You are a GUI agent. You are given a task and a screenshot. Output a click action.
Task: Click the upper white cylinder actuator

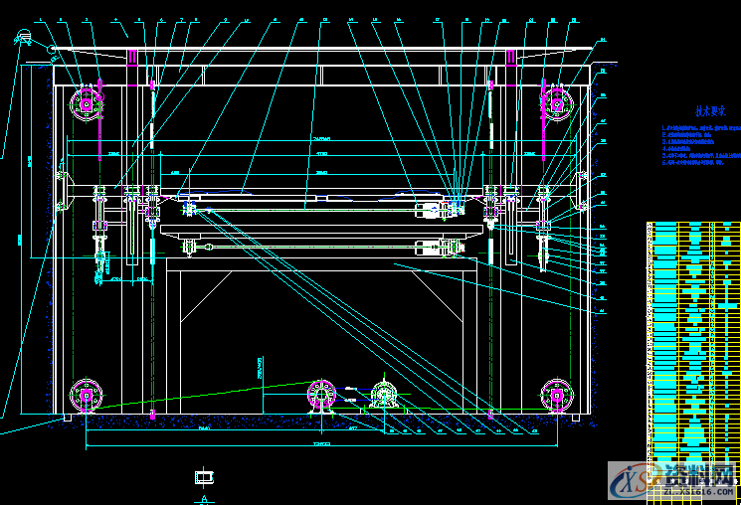[x=431, y=210]
